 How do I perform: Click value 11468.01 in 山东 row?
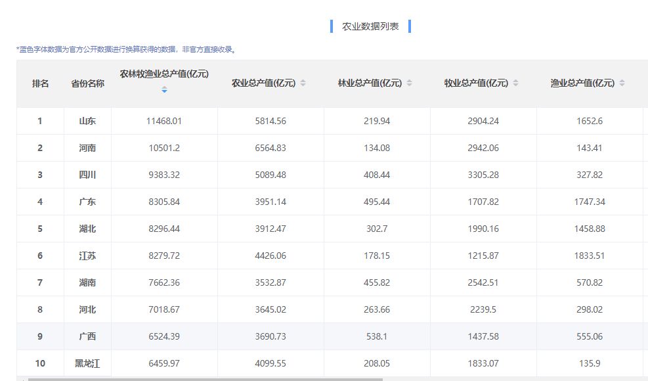(x=164, y=122)
